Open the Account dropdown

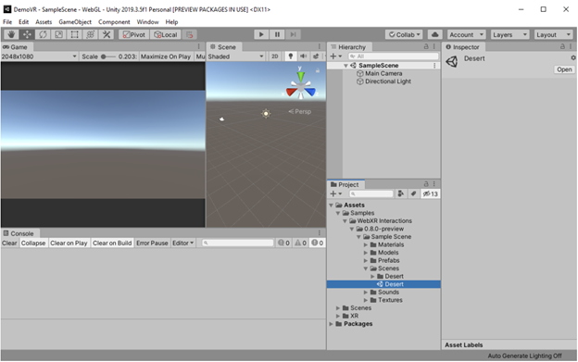pyautogui.click(x=466, y=34)
